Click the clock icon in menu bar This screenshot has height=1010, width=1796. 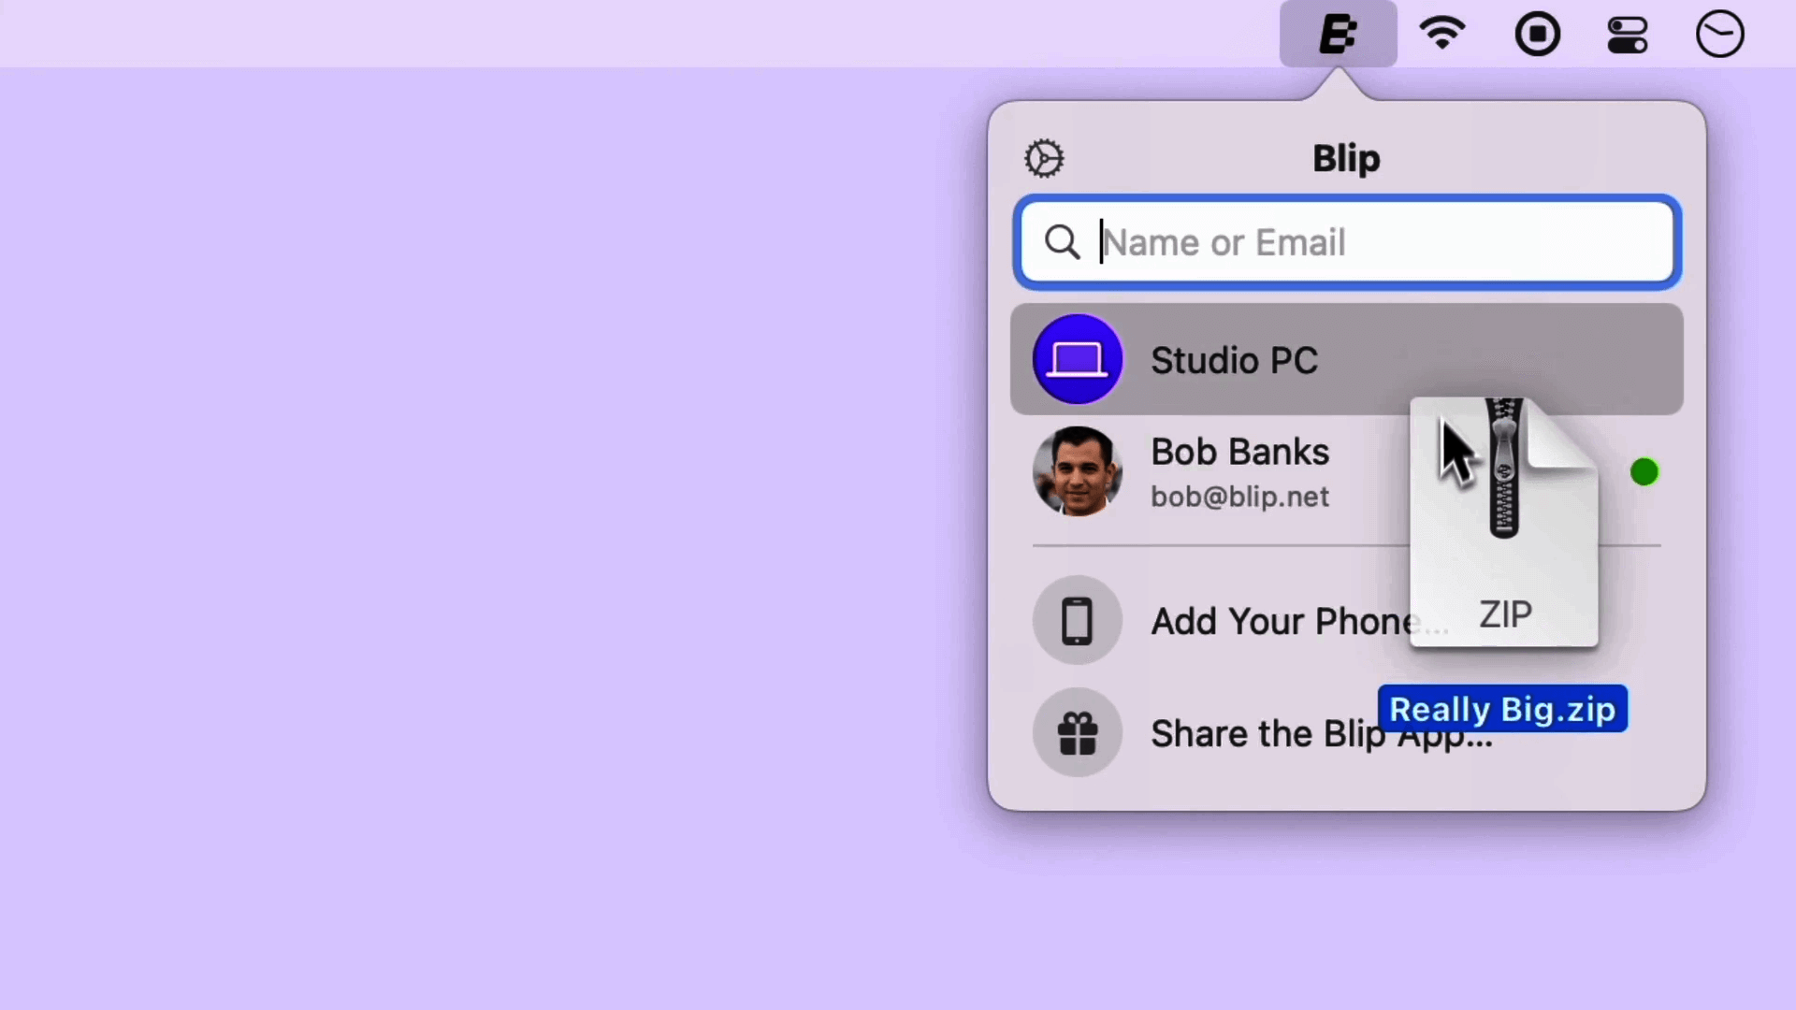[1719, 34]
